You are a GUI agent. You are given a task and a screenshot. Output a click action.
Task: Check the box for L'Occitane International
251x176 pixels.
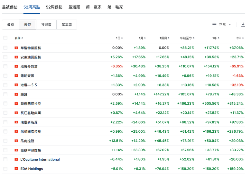[5, 159]
